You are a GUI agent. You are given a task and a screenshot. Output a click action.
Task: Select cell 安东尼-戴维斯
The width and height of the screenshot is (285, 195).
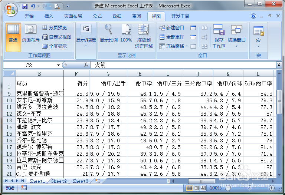39,100
